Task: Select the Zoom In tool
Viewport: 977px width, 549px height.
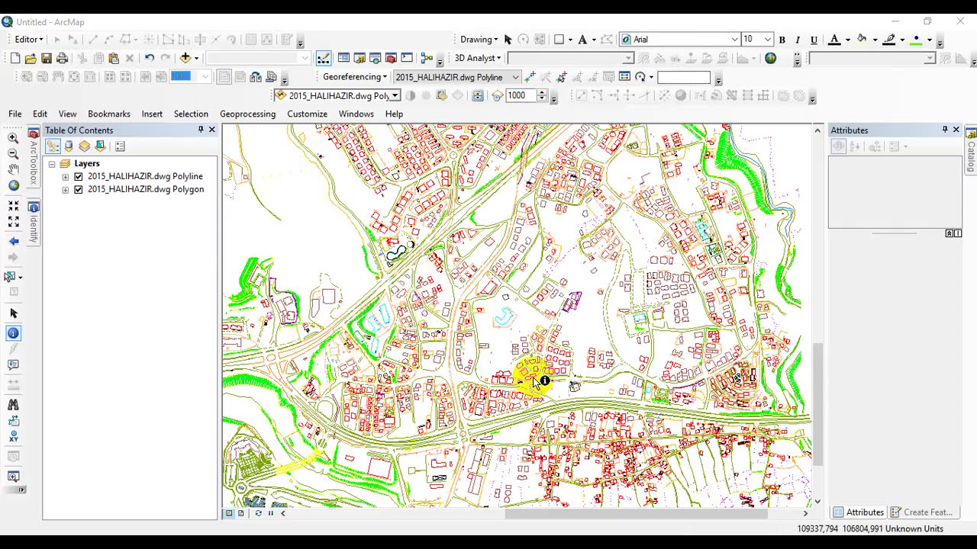Action: click(x=13, y=138)
